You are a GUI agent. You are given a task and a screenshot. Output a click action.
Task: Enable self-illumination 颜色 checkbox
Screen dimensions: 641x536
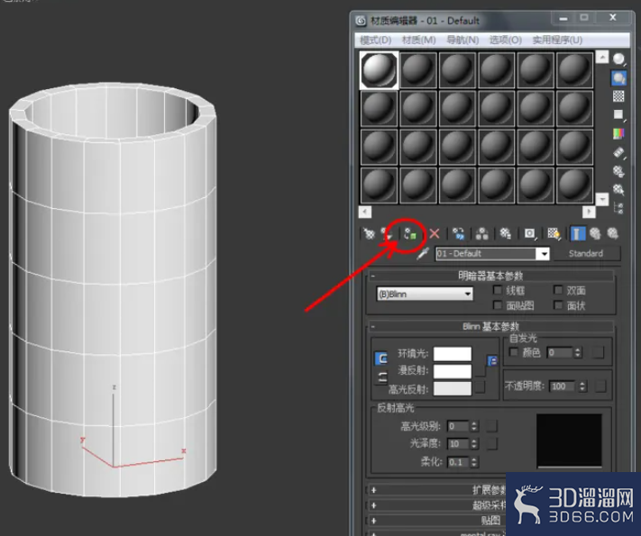[514, 351]
